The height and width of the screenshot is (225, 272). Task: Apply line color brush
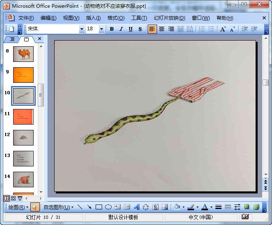pyautogui.click(x=191, y=207)
